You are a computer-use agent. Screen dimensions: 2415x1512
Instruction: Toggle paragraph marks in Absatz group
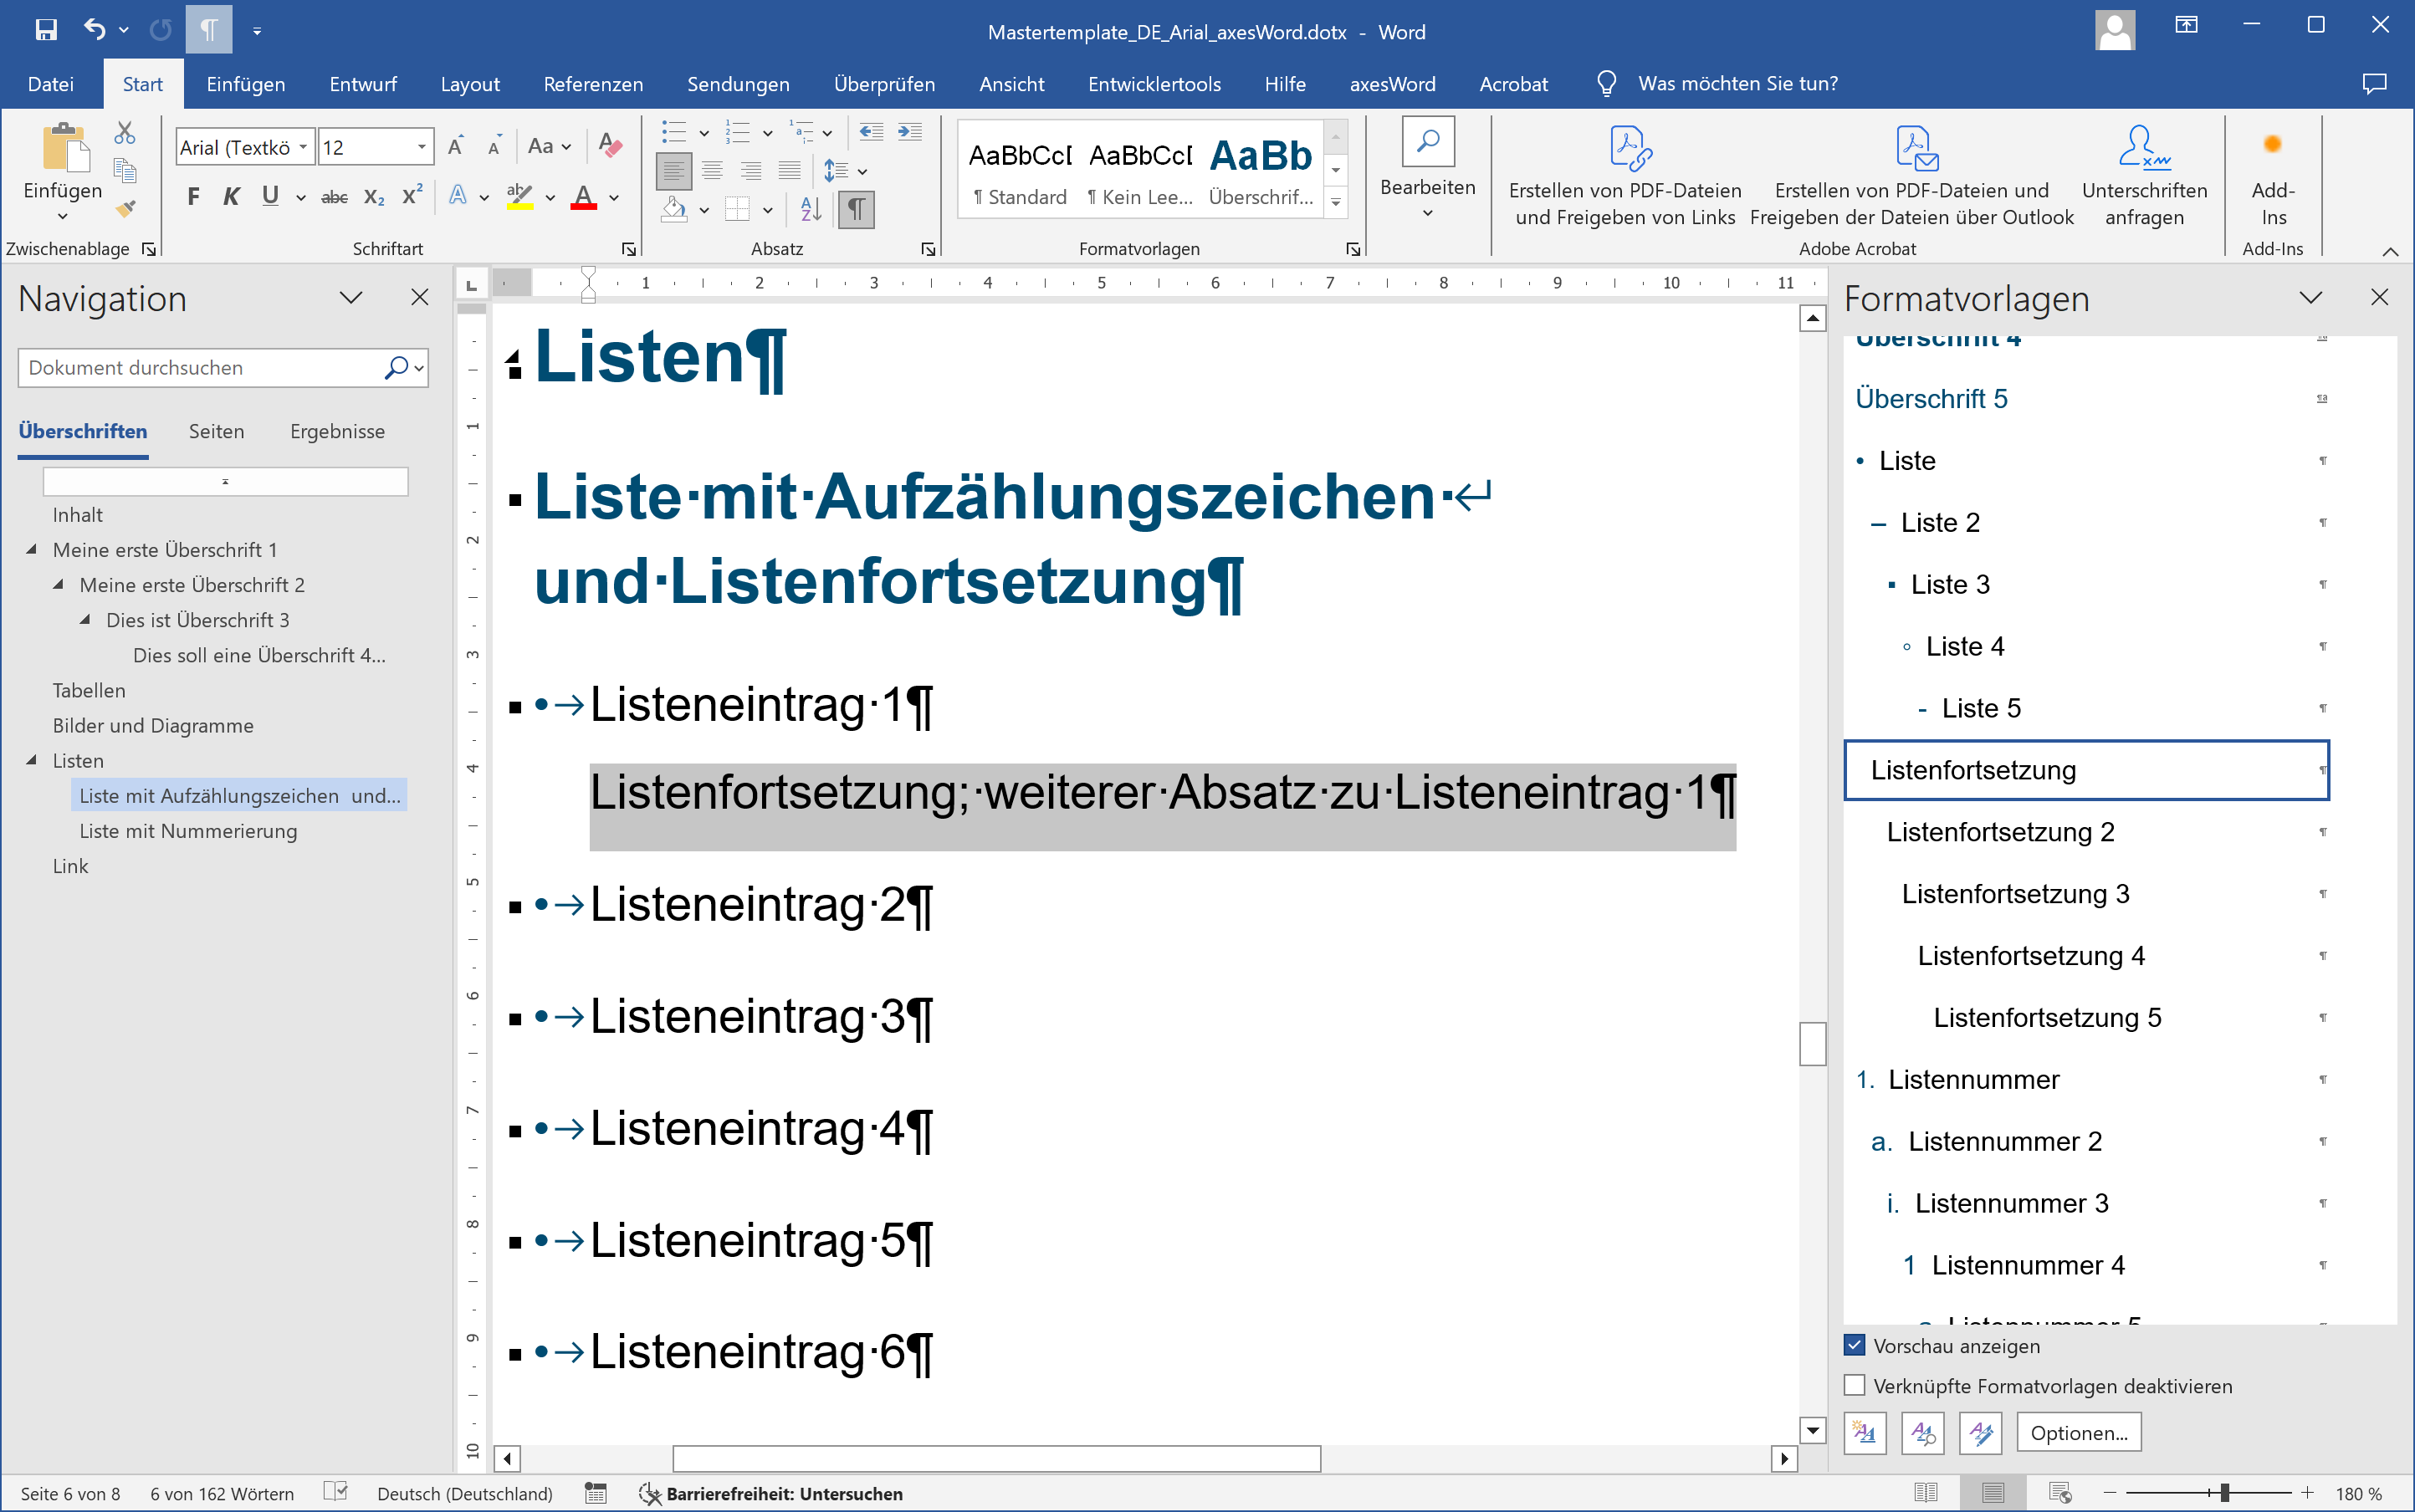click(x=856, y=209)
